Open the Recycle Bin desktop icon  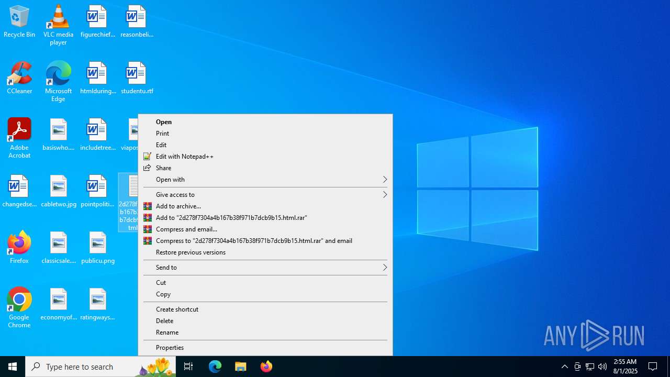click(x=19, y=22)
